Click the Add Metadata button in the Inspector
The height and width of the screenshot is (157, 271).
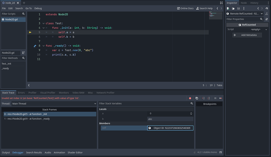247,35
